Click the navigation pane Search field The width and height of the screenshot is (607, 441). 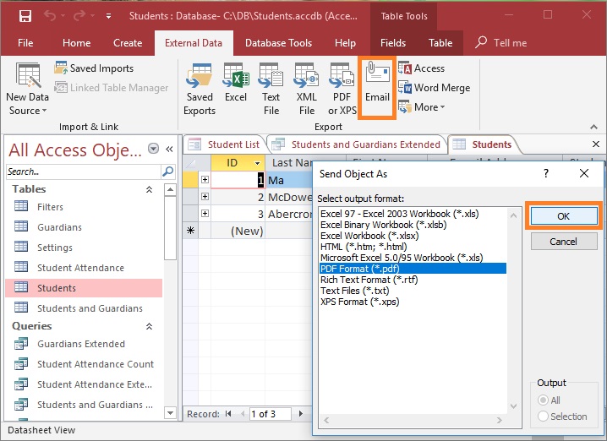[x=84, y=171]
